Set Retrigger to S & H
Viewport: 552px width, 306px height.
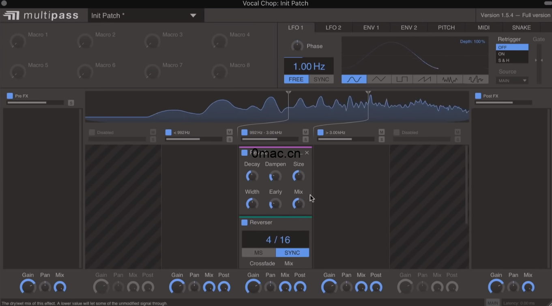pyautogui.click(x=512, y=60)
